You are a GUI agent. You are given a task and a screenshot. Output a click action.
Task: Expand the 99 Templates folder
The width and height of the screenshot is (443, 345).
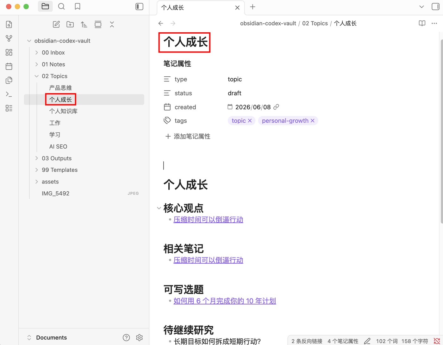[x=37, y=170]
